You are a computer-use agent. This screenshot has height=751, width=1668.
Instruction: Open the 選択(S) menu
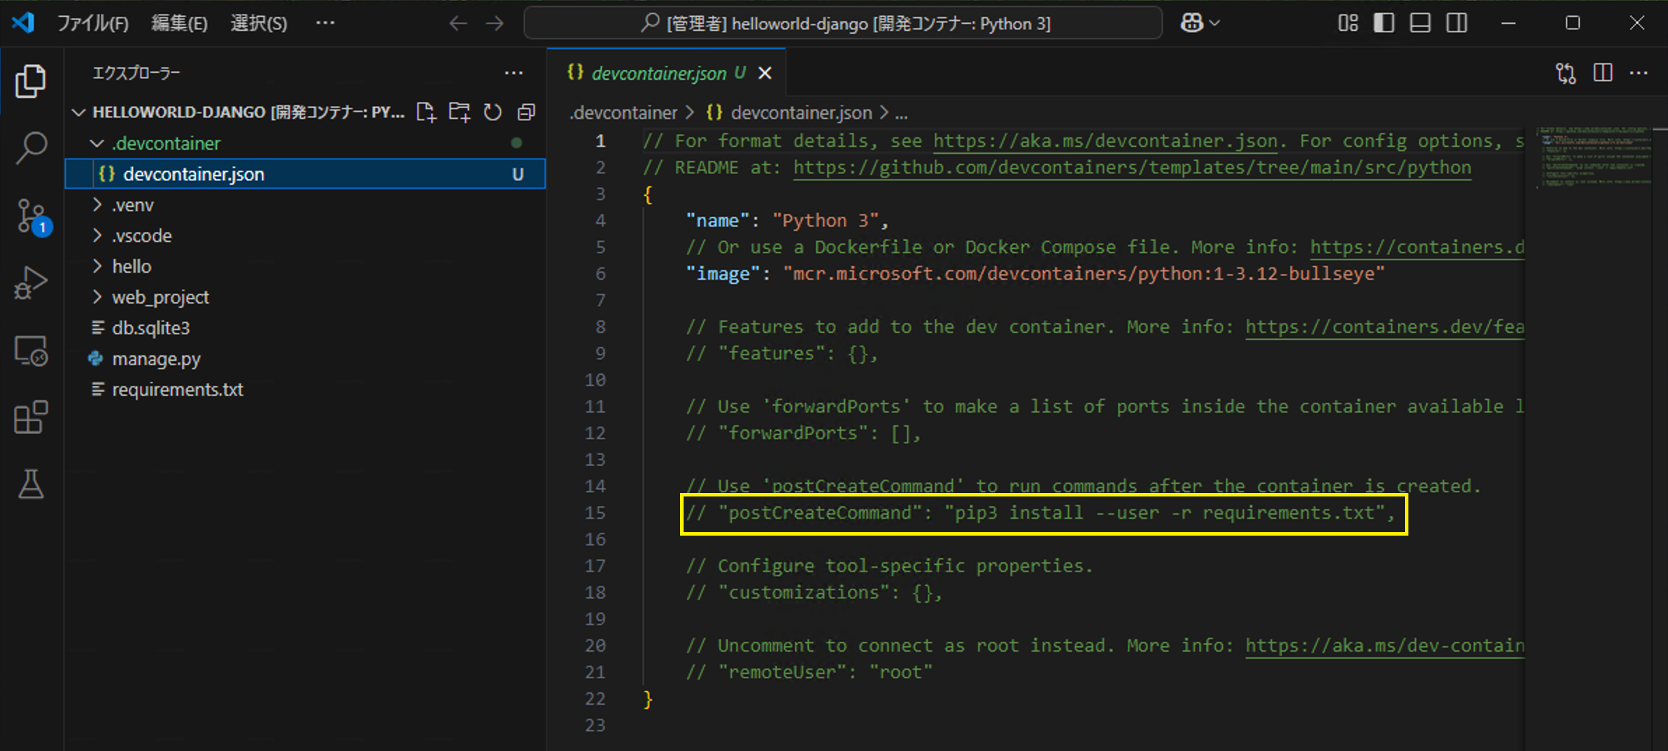[258, 24]
